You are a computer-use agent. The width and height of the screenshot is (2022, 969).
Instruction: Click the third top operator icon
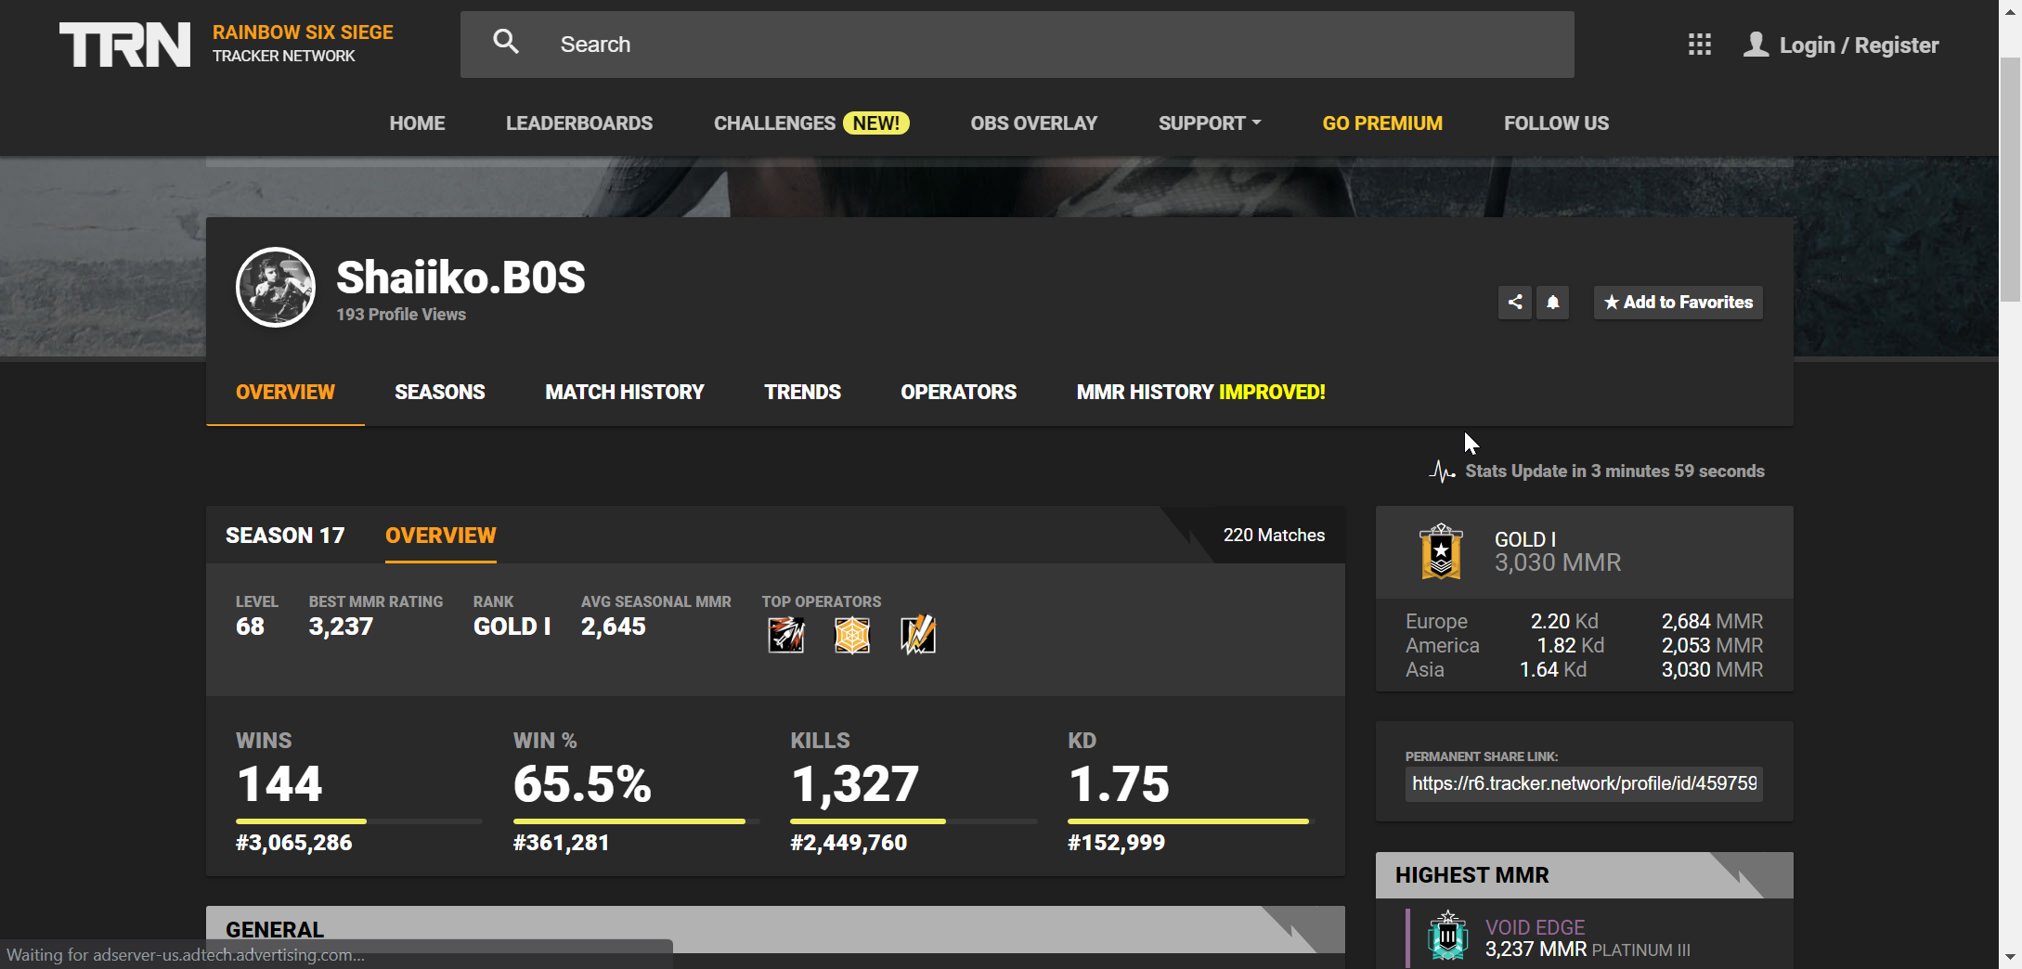click(x=918, y=636)
